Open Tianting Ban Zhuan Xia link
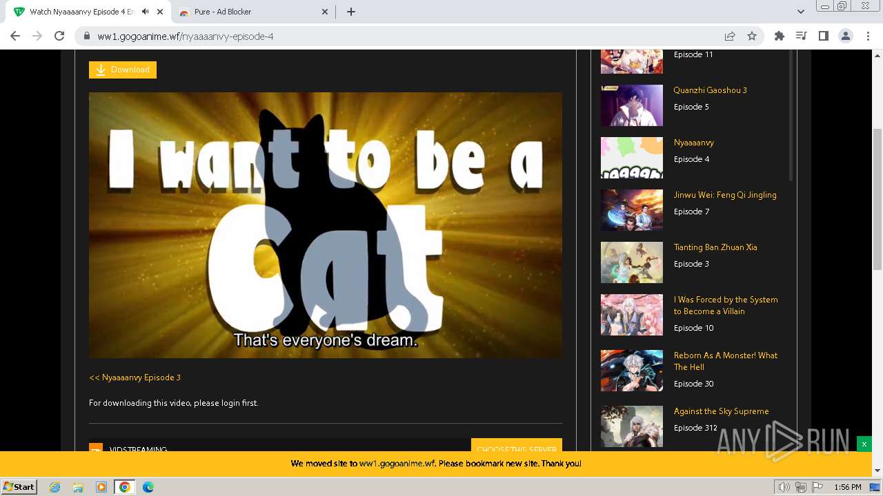The image size is (883, 496). pyautogui.click(x=715, y=247)
